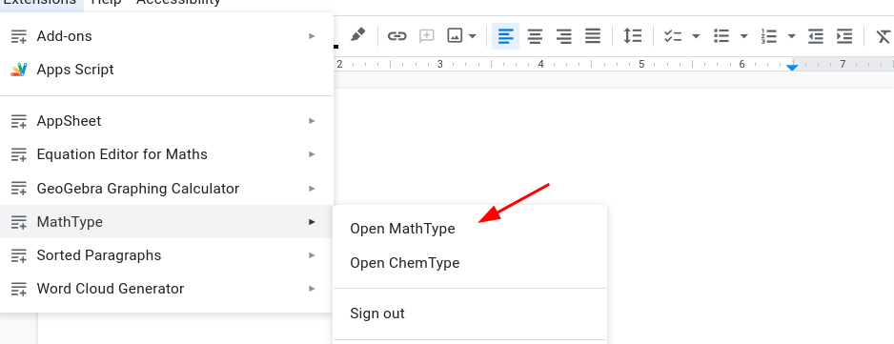This screenshot has width=894, height=344.
Task: Click the icon beside Equation Editor for Maths
Action: point(19,154)
